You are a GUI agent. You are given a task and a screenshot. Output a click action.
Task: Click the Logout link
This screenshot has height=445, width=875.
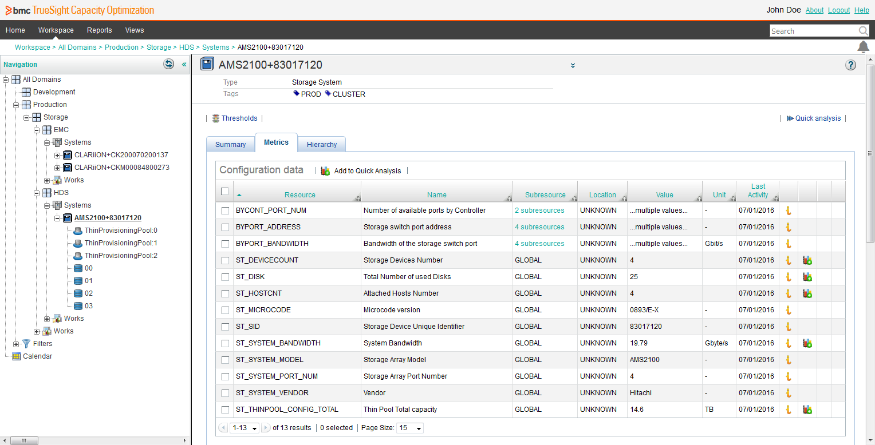[x=839, y=10]
